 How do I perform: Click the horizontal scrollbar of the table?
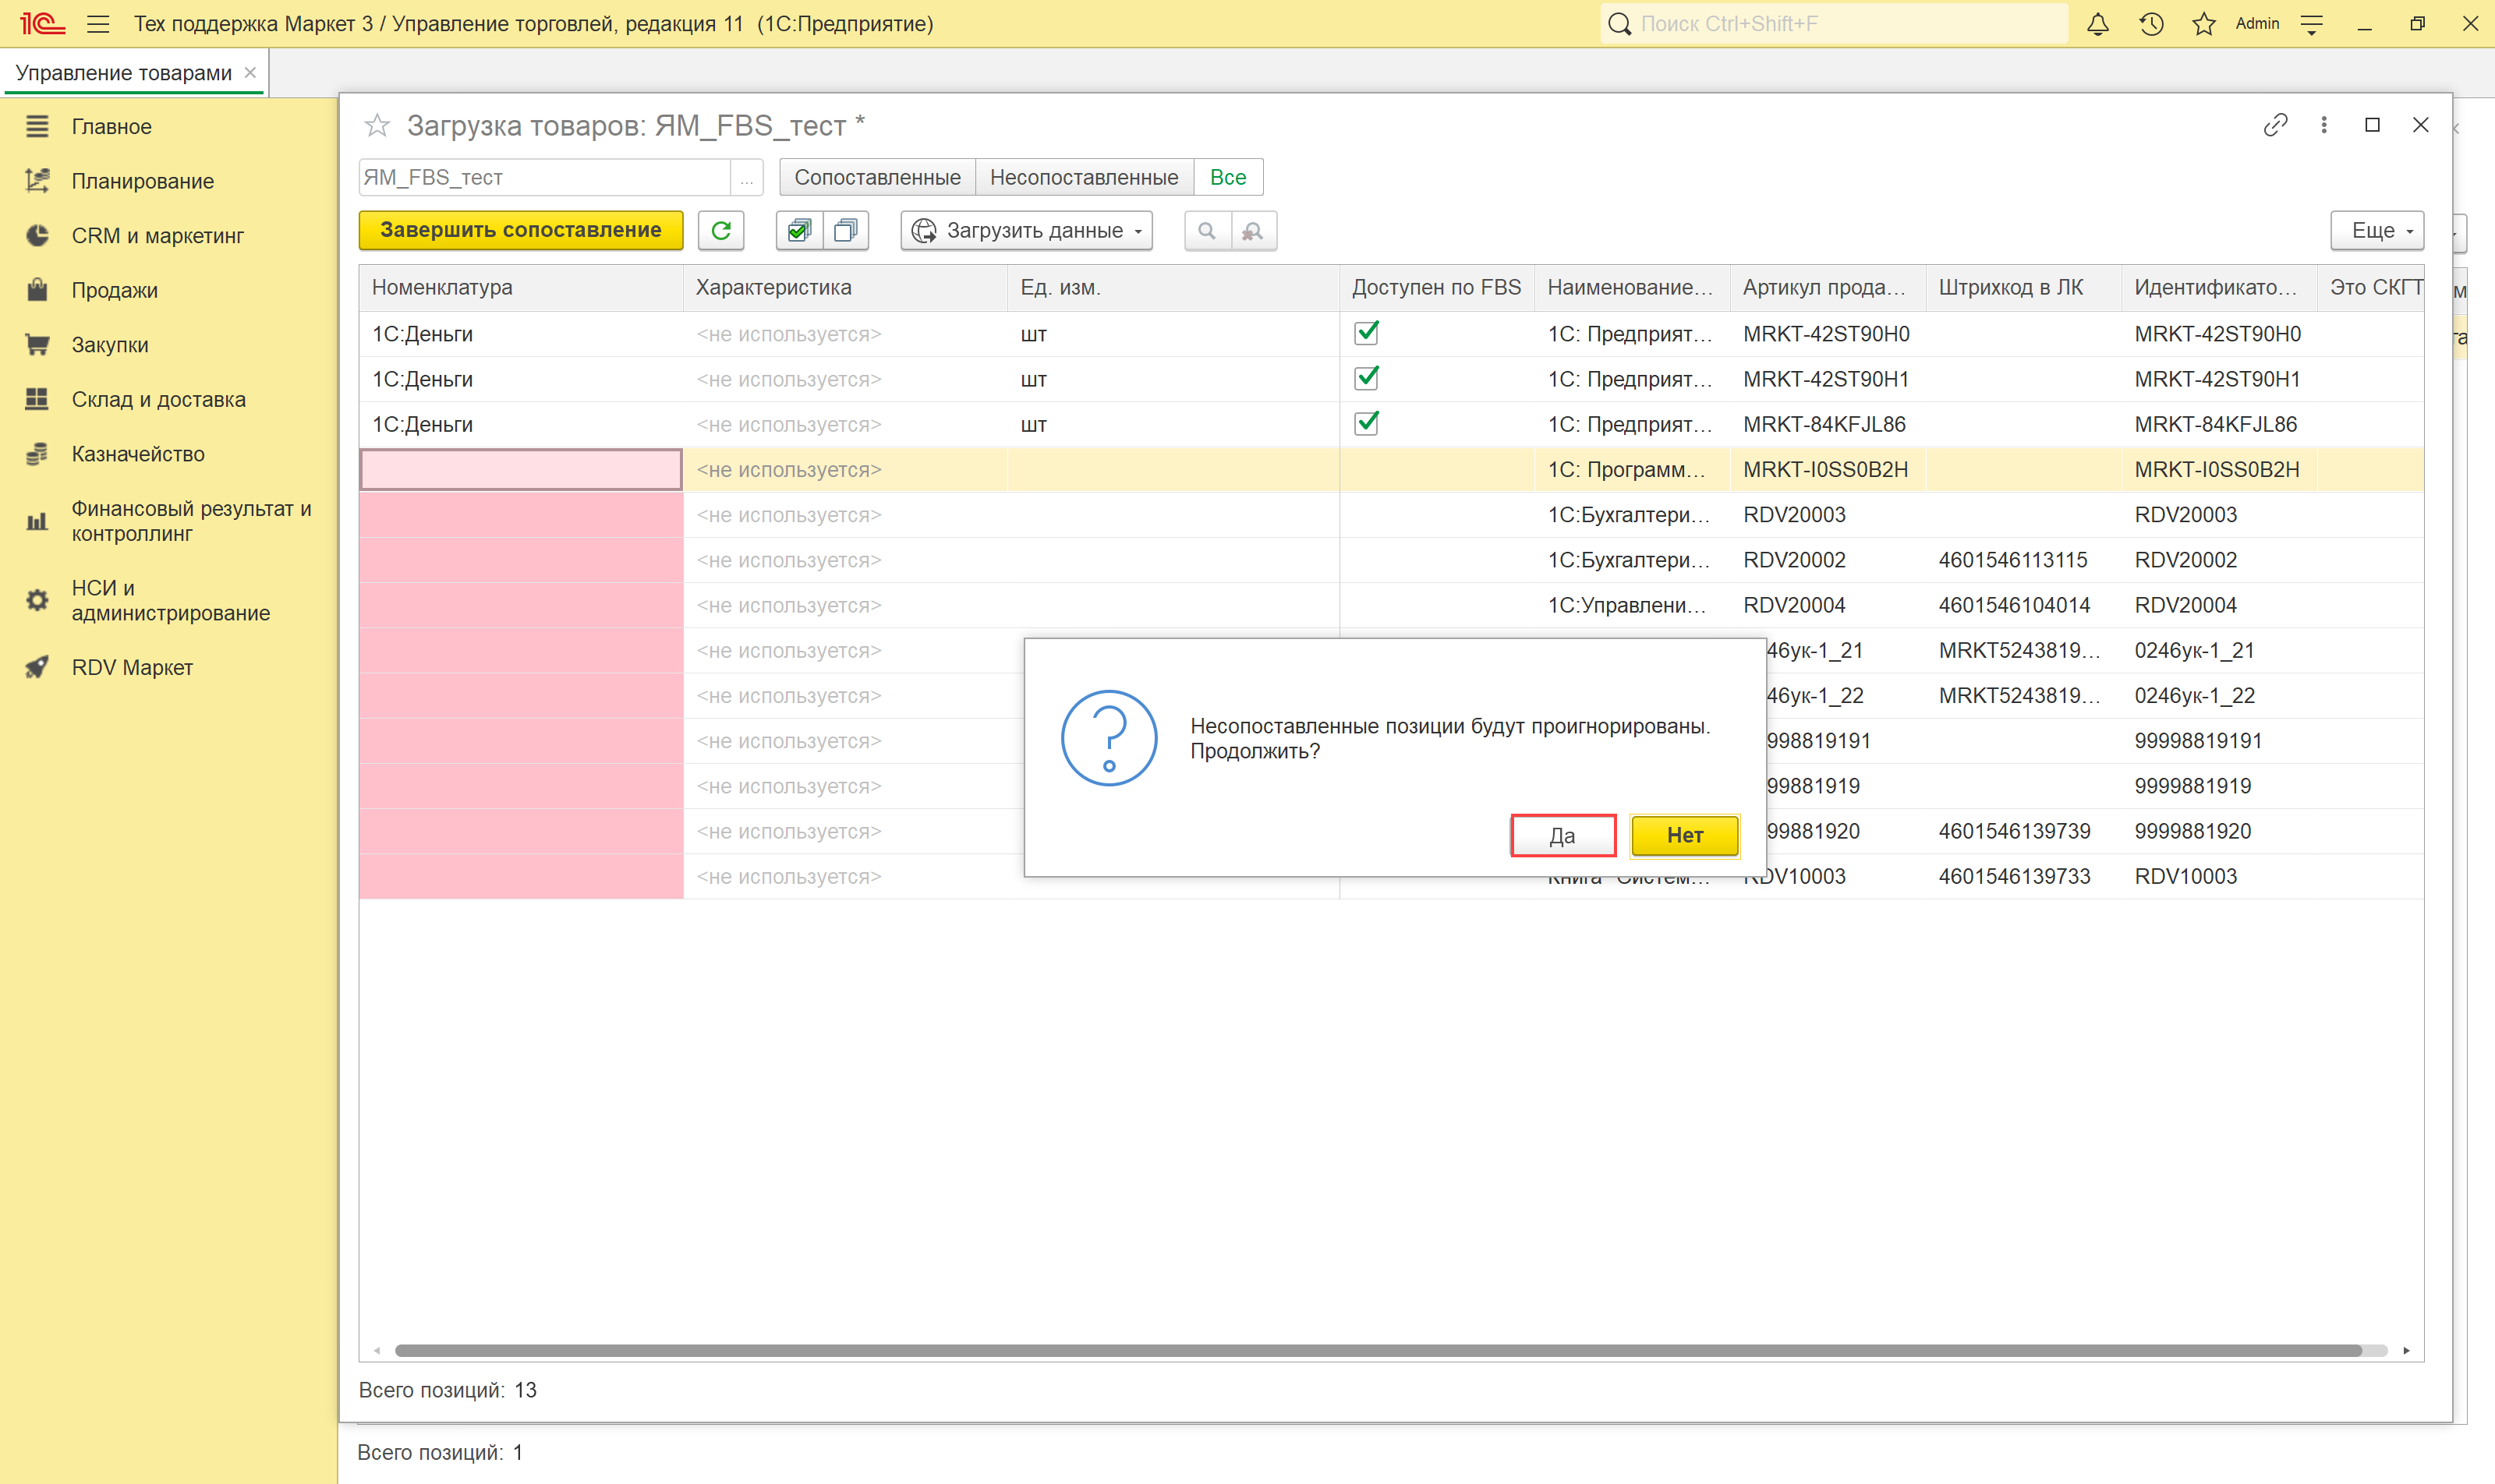point(1378,1351)
